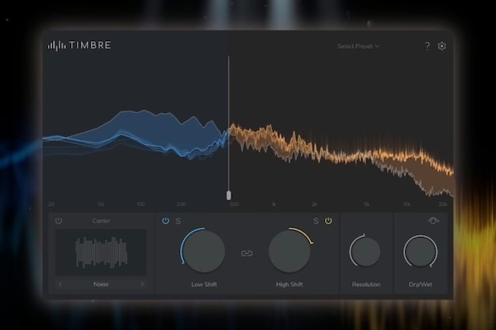This screenshot has height=330, width=496.
Task: Toggle the Carrier power button
Action: click(x=59, y=221)
